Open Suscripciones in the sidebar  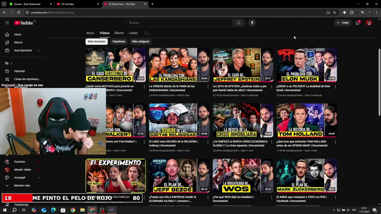click(x=23, y=51)
